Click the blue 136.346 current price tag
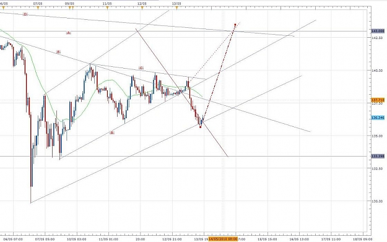Viewport: 387px width, 242px height. point(378,118)
